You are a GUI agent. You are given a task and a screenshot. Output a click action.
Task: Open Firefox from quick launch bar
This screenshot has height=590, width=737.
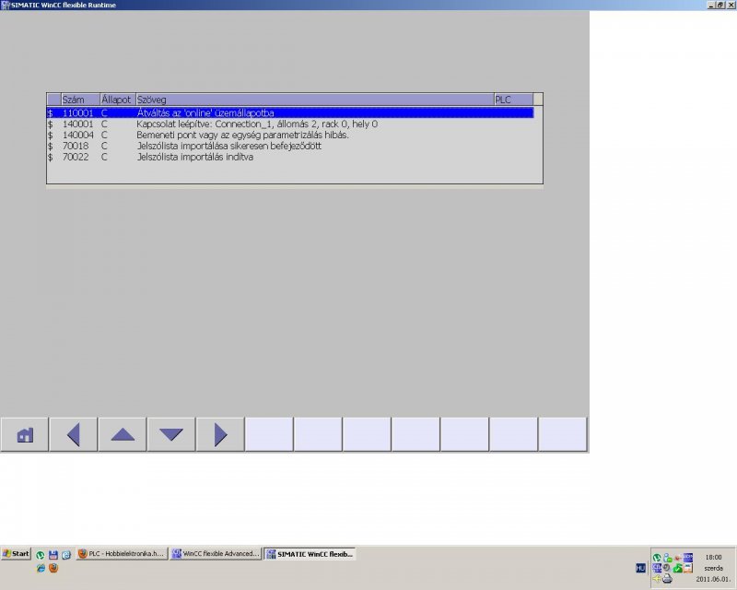pyautogui.click(x=53, y=568)
